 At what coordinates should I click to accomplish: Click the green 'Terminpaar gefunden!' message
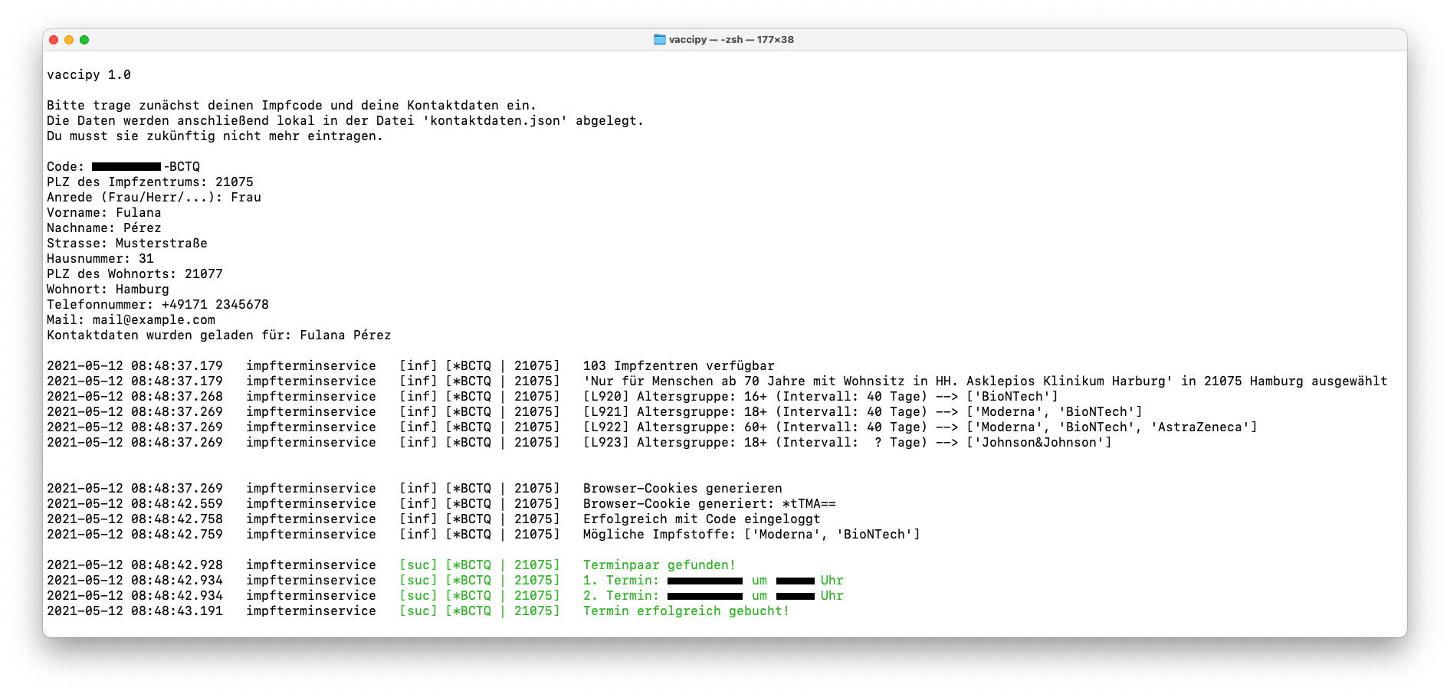(660, 565)
